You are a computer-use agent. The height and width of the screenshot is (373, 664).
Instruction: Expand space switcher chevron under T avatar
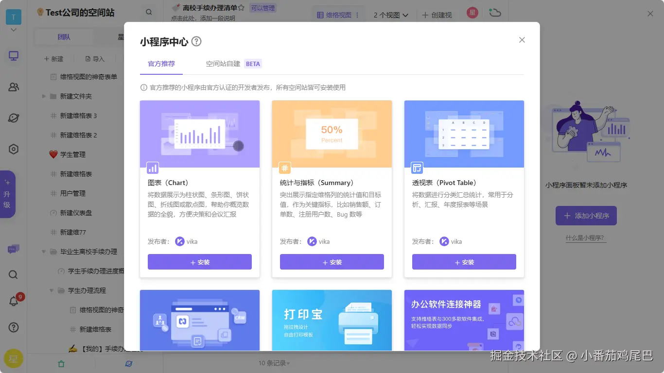tap(14, 30)
